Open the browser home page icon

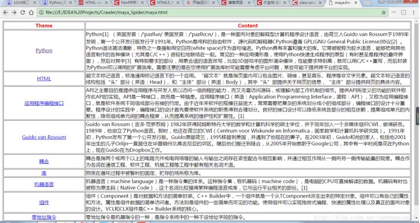(x=31, y=13)
